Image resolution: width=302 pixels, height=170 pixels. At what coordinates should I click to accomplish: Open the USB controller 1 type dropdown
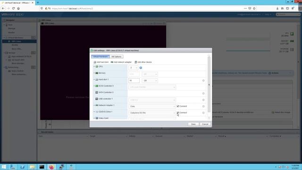(x=152, y=100)
